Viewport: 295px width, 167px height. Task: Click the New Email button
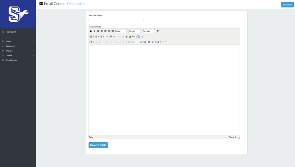[287, 5]
